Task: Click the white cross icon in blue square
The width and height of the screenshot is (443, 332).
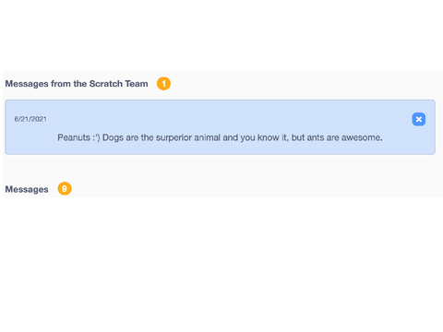Action: (x=419, y=119)
